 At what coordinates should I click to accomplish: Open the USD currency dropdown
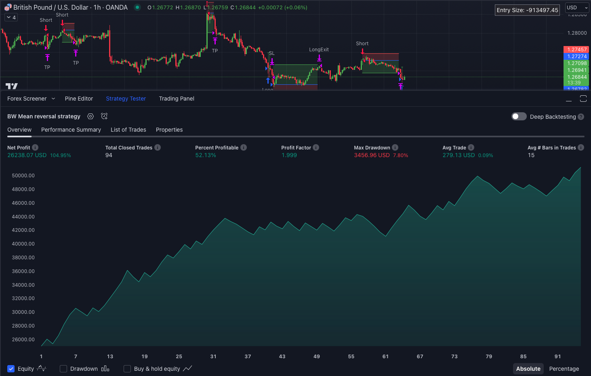(577, 8)
